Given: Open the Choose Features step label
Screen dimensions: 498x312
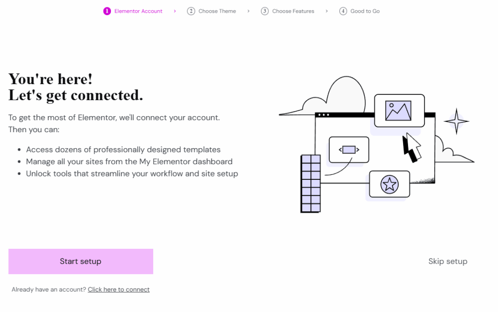Looking at the screenshot, I should (x=293, y=11).
